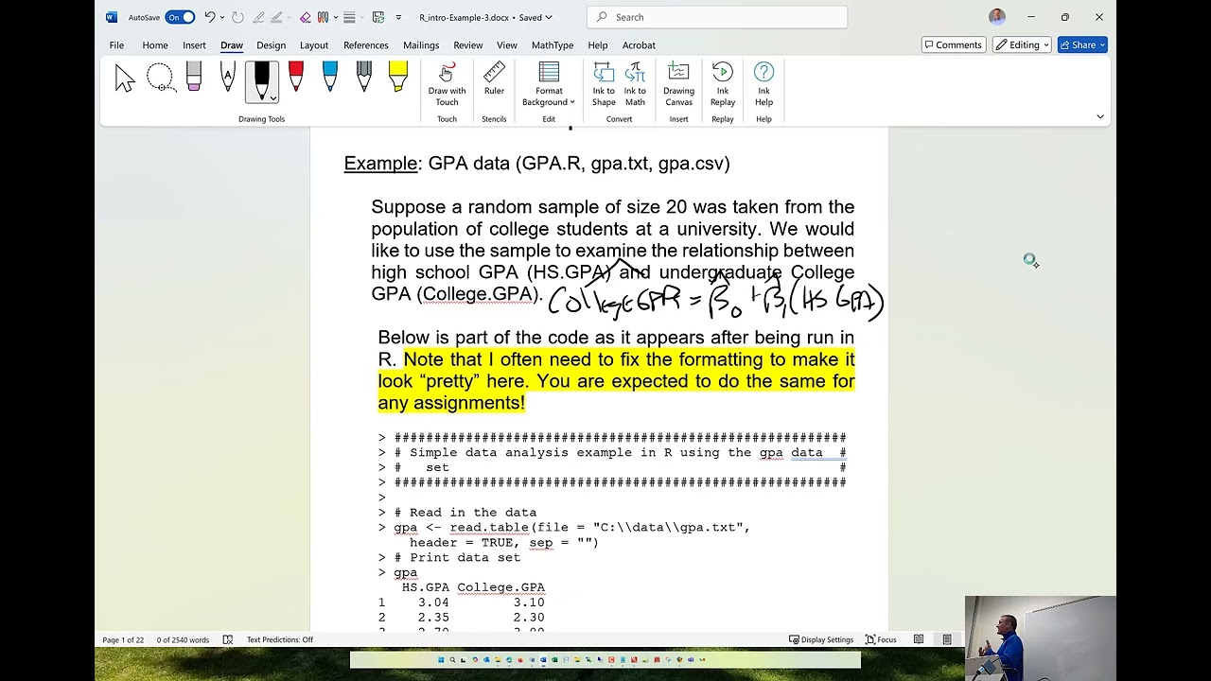Open Ink Help
This screenshot has width=1211, height=681.
pos(763,84)
